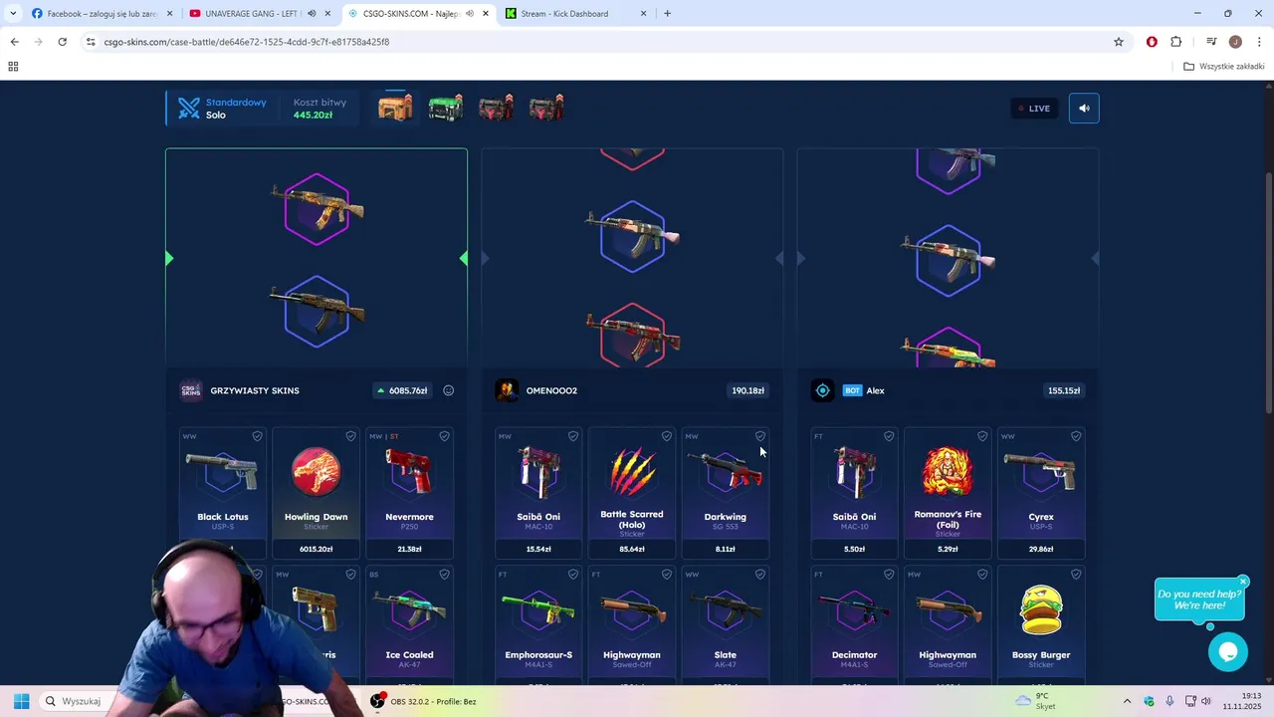The height and width of the screenshot is (717, 1274).
Task: Click the crossed swords Standardowy Solo icon
Action: [188, 109]
